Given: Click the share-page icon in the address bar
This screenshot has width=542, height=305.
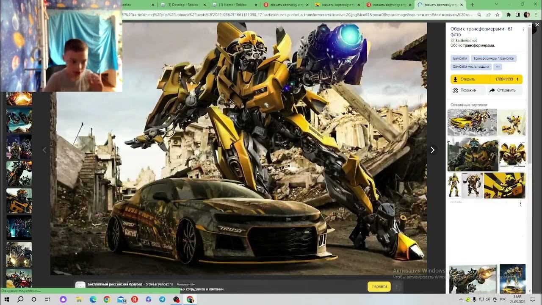Looking at the screenshot, I should point(488,14).
